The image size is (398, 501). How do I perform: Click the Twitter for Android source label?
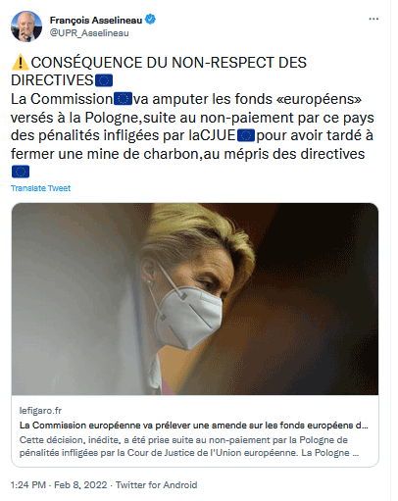pyautogui.click(x=156, y=484)
